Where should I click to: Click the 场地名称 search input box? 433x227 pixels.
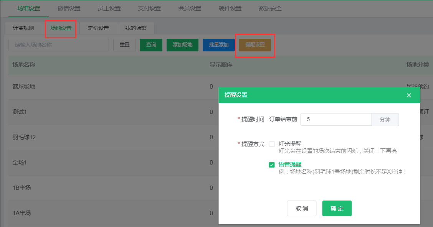pos(59,45)
